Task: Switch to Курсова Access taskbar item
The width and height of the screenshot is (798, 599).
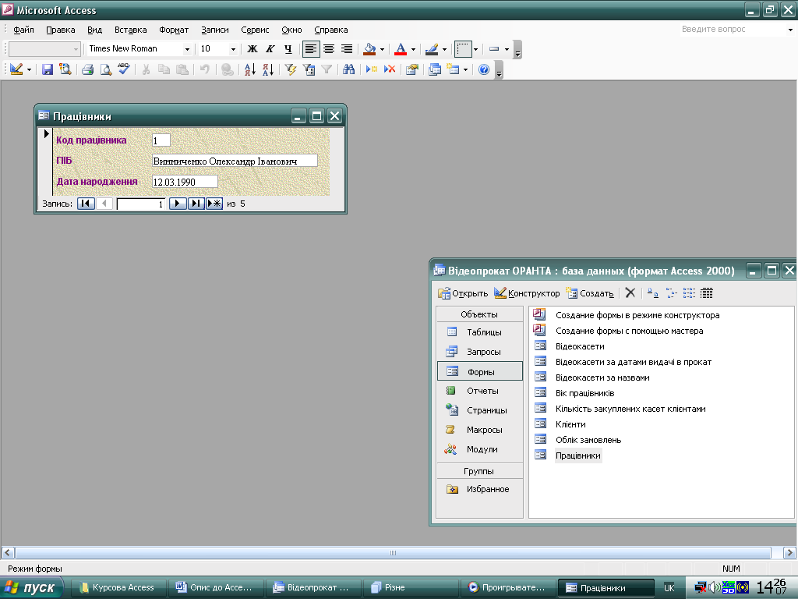Action: pos(118,588)
